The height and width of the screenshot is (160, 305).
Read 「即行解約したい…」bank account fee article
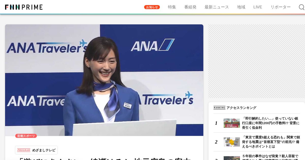[271, 123]
